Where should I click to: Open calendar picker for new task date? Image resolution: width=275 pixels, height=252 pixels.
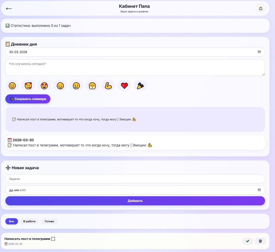point(259,190)
